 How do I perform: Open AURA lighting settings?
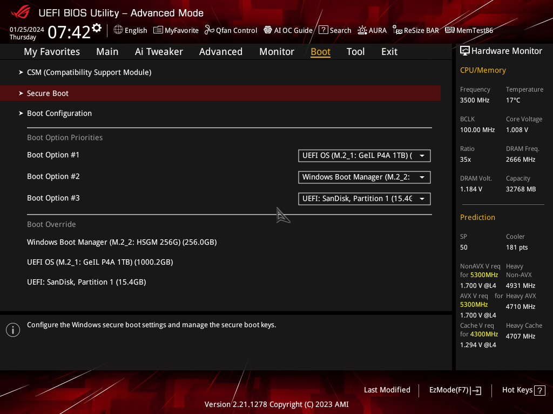tap(372, 30)
